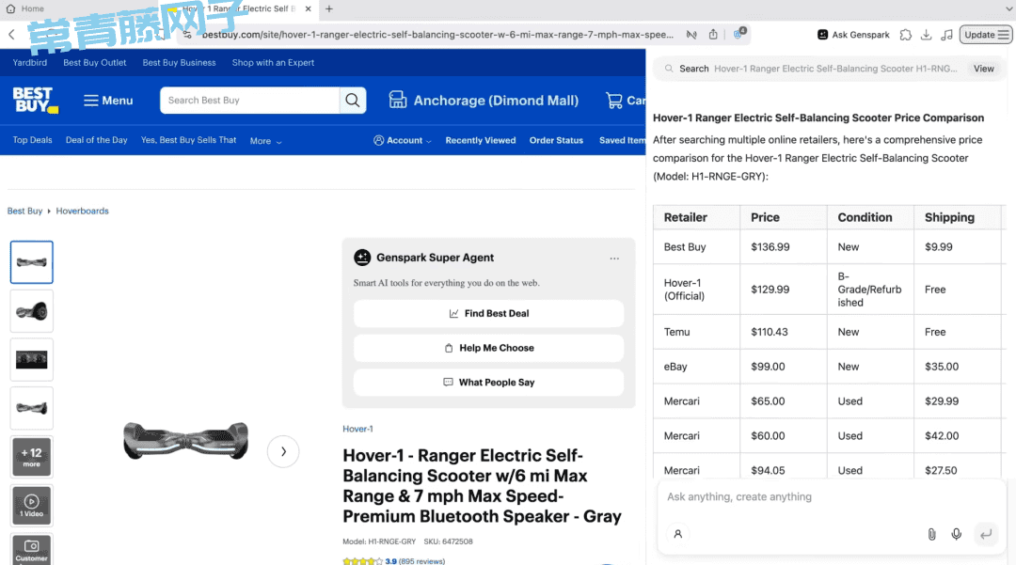Open Recently Viewed
Viewport: 1016px width, 565px height.
[x=481, y=140]
